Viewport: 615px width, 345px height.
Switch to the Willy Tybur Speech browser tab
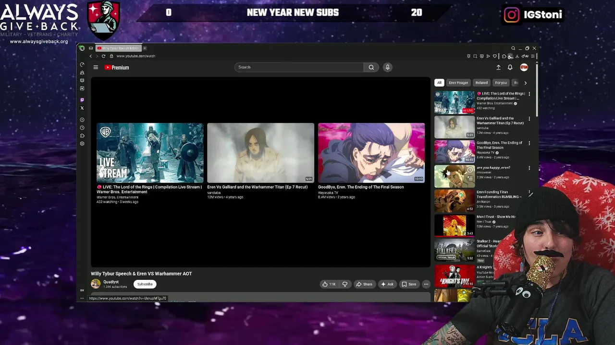point(118,48)
